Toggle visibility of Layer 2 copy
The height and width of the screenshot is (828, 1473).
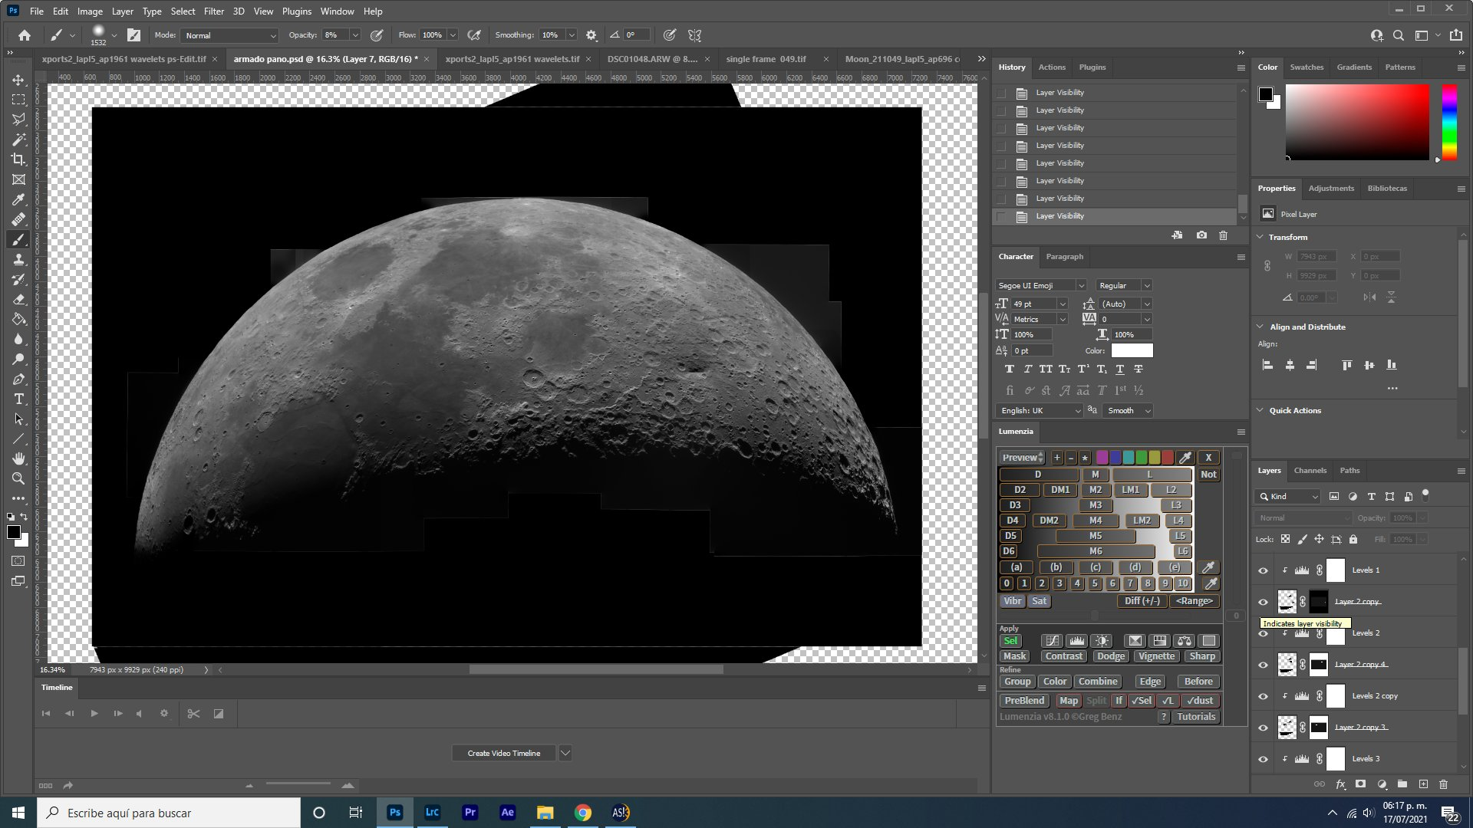[x=1263, y=602]
